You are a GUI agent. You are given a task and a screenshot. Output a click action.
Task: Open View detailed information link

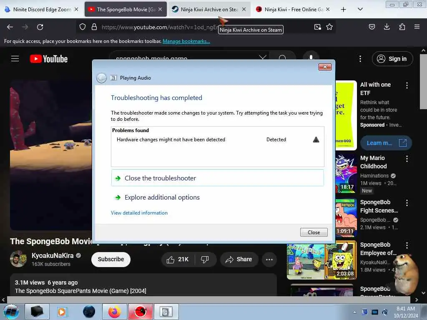coord(139,213)
